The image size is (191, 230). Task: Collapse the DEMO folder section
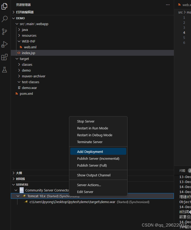click(13, 18)
